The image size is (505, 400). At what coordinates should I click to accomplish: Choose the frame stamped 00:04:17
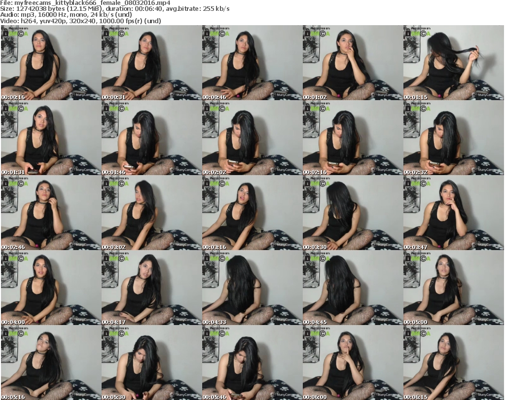152,288
